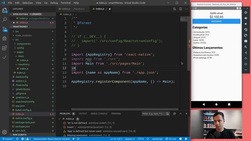Image resolution: width=251 pixels, height=141 pixels.
Task: Click the Problems filter input field
Action: 156,114
